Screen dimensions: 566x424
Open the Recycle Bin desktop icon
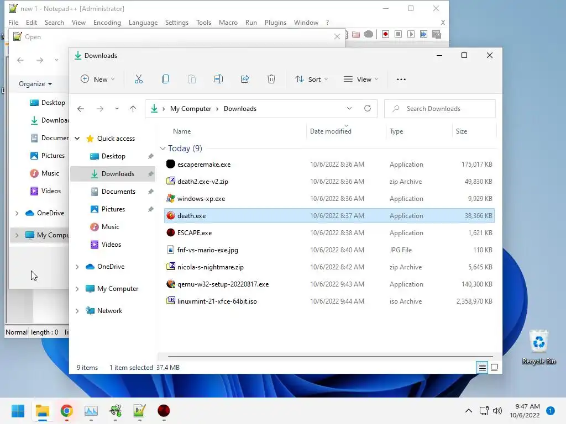pos(538,347)
